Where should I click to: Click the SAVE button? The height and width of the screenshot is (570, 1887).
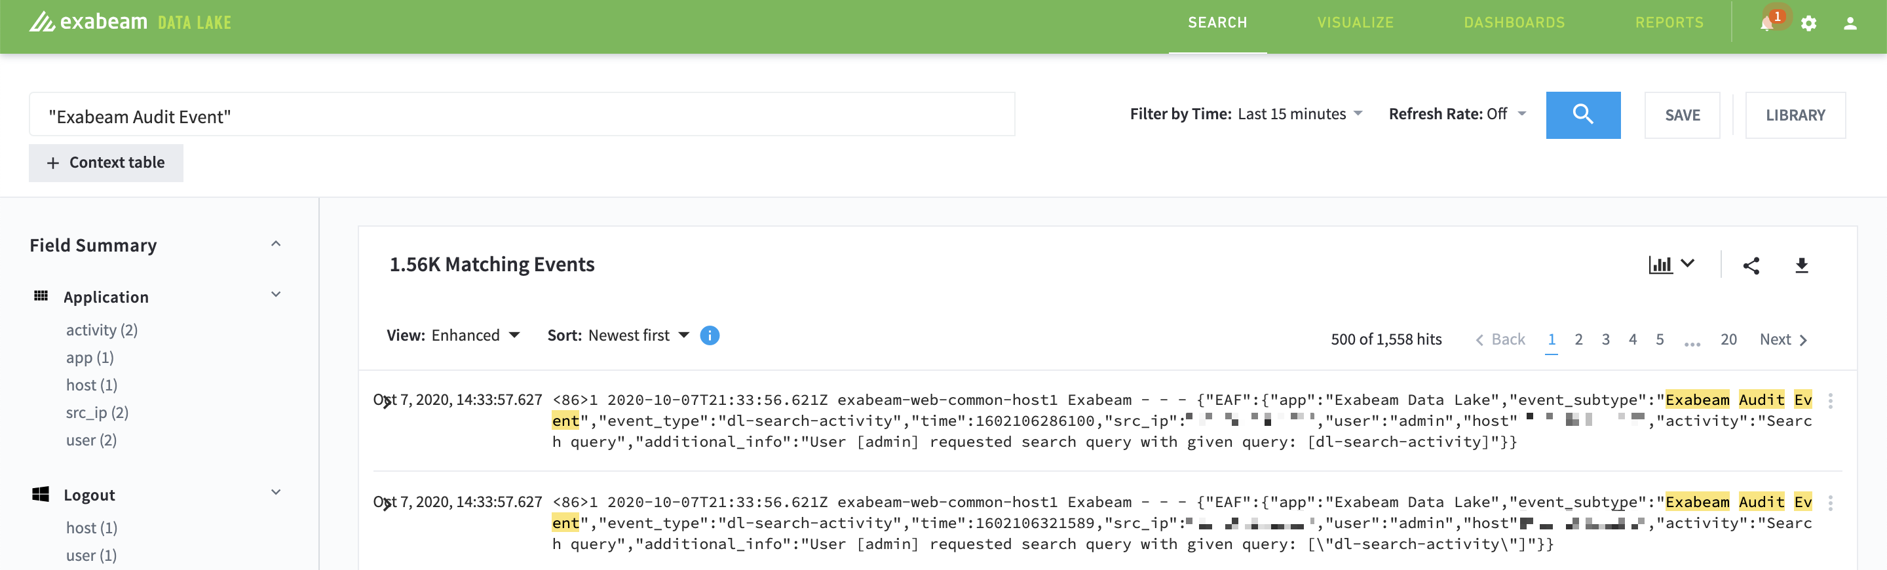(x=1682, y=115)
